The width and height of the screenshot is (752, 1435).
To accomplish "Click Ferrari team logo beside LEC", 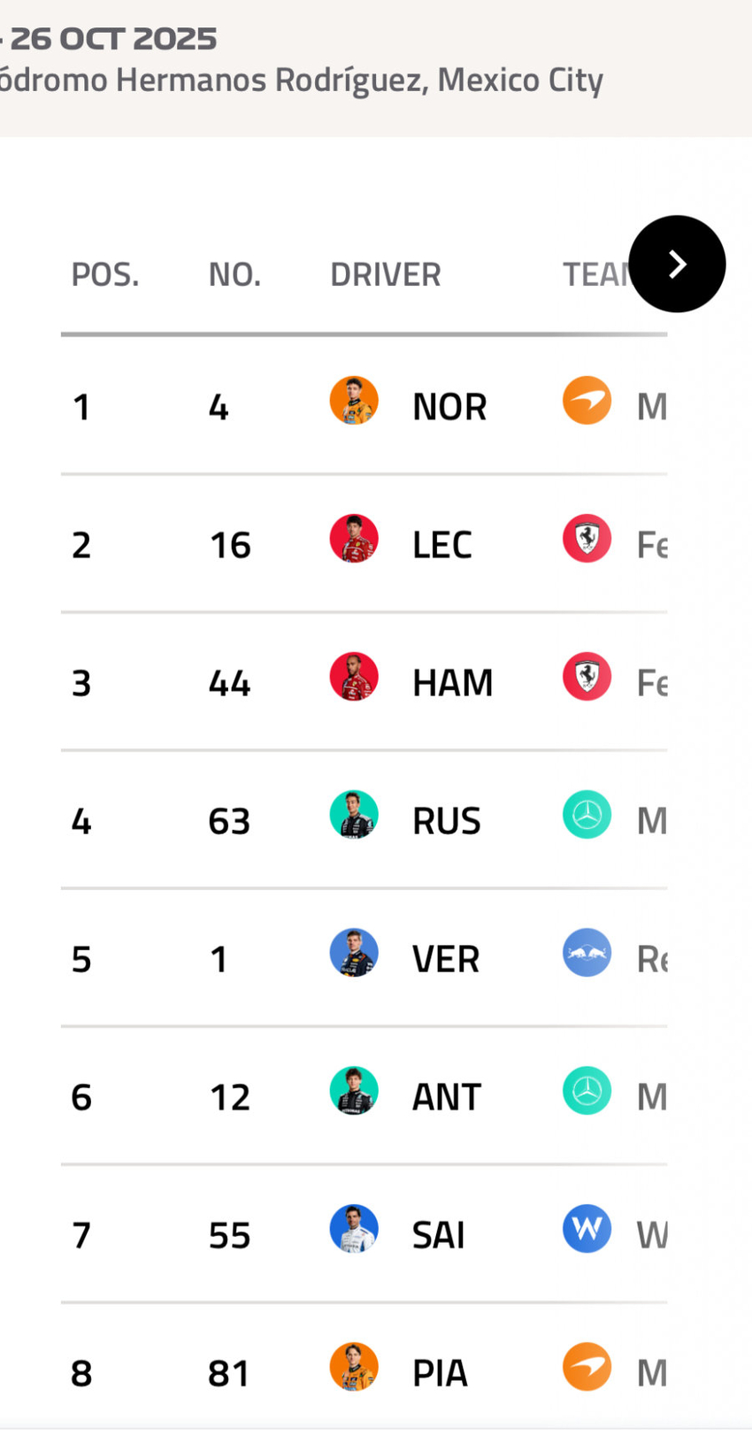I will point(587,539).
